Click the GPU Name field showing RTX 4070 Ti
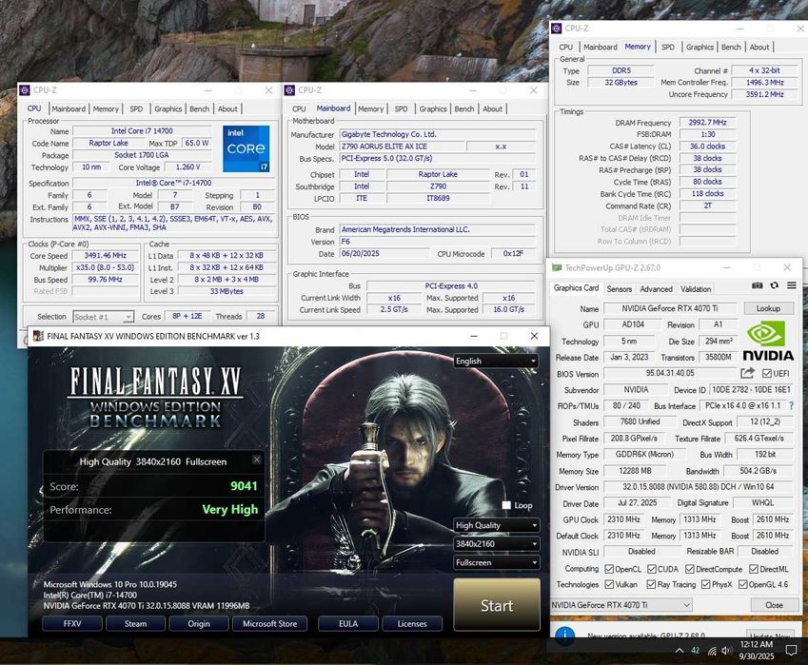Viewport: 808px width, 665px height. [x=670, y=308]
